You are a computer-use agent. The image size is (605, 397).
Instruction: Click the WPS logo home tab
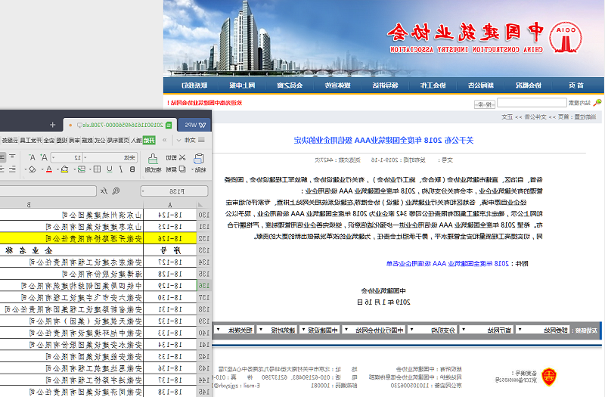(194, 125)
